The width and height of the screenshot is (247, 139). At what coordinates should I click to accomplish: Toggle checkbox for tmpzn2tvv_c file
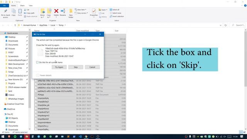tap(36, 126)
